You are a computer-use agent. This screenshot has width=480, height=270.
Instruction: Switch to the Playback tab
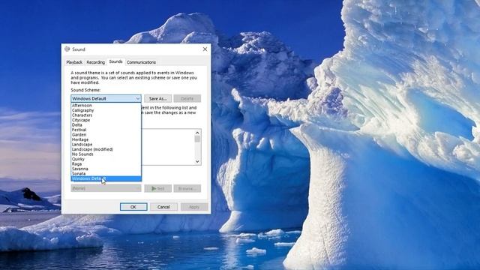[x=74, y=62]
